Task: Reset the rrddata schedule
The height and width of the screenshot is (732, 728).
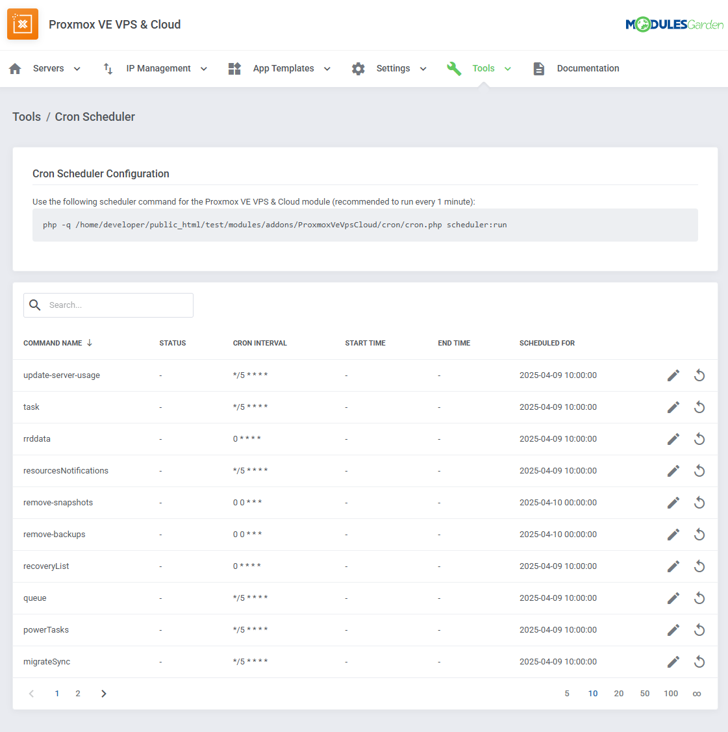Action: pos(699,439)
